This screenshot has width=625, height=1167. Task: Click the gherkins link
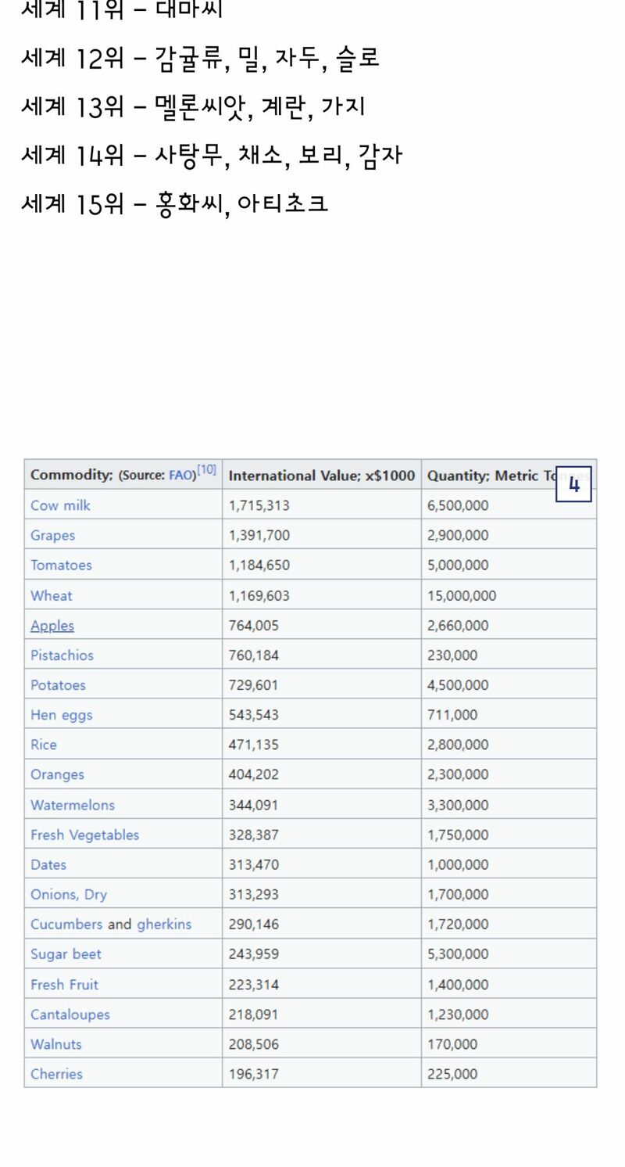coord(164,924)
